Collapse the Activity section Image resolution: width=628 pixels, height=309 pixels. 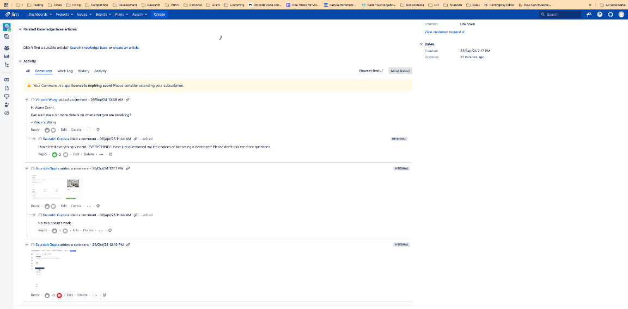point(21,61)
